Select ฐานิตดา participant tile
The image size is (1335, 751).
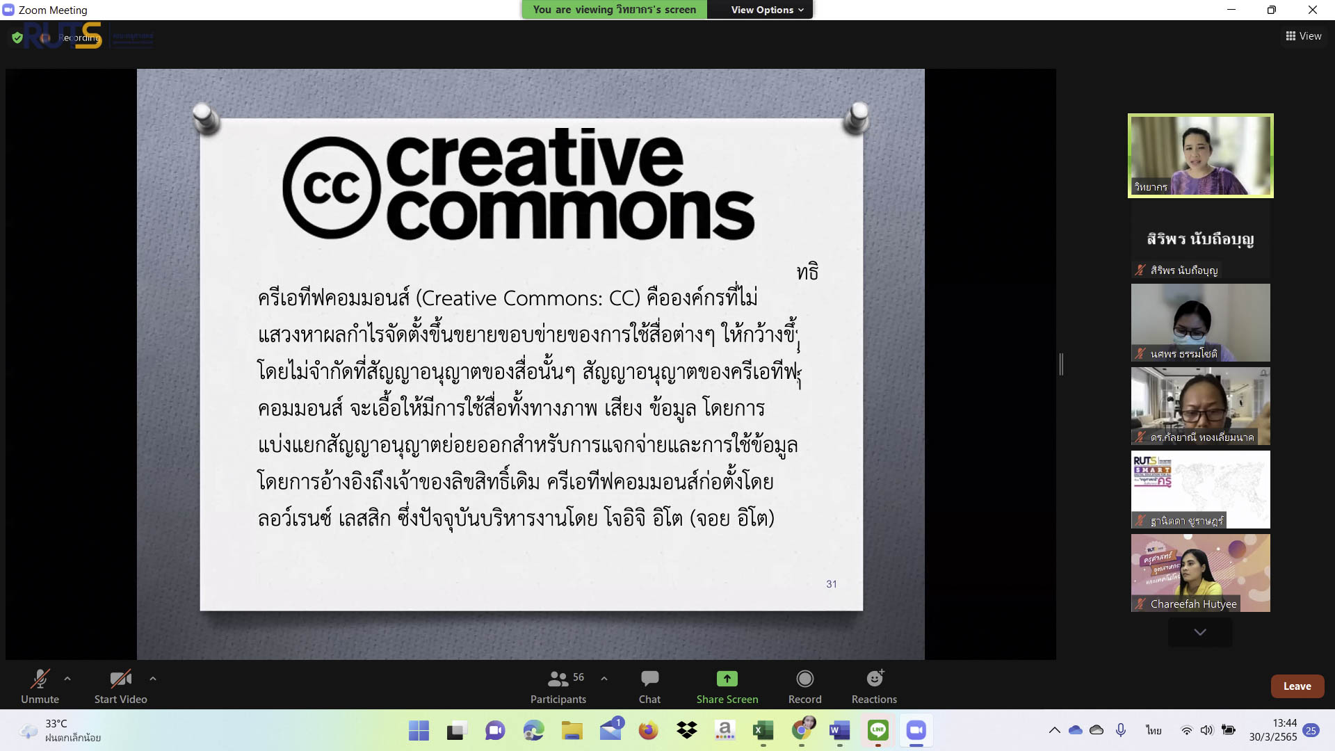click(1200, 490)
